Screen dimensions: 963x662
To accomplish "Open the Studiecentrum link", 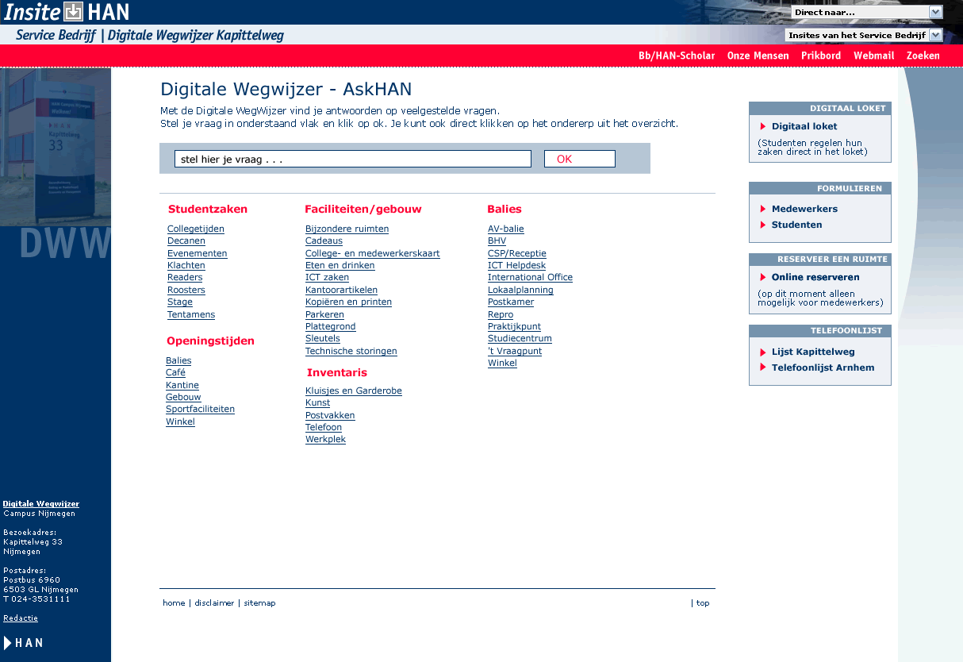I will [x=520, y=339].
